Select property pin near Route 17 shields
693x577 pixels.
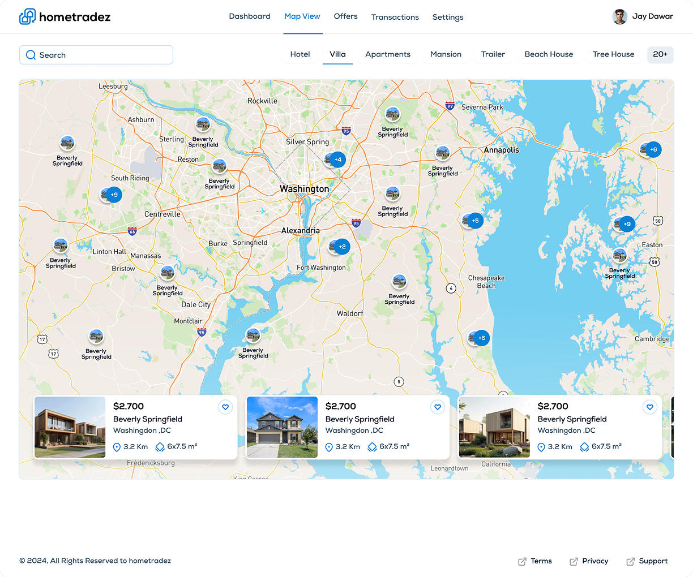pyautogui.click(x=96, y=336)
